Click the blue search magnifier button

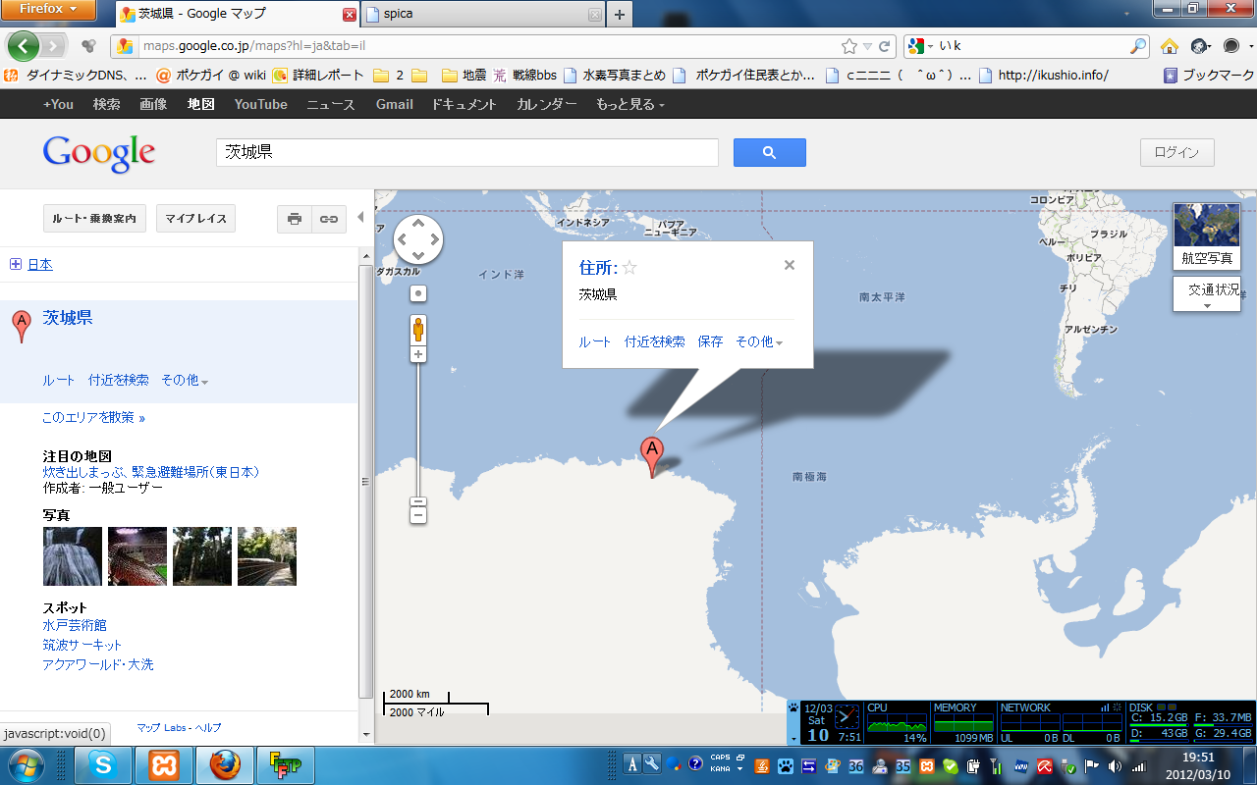pyautogui.click(x=769, y=152)
